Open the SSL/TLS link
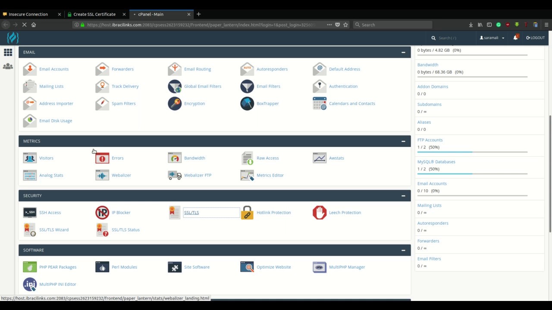This screenshot has height=310, width=552. pyautogui.click(x=191, y=212)
